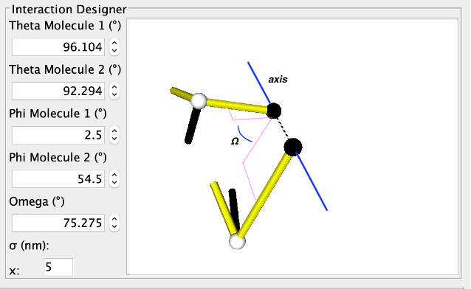Increment Theta Molecule 1 with up arrow

click(x=114, y=43)
